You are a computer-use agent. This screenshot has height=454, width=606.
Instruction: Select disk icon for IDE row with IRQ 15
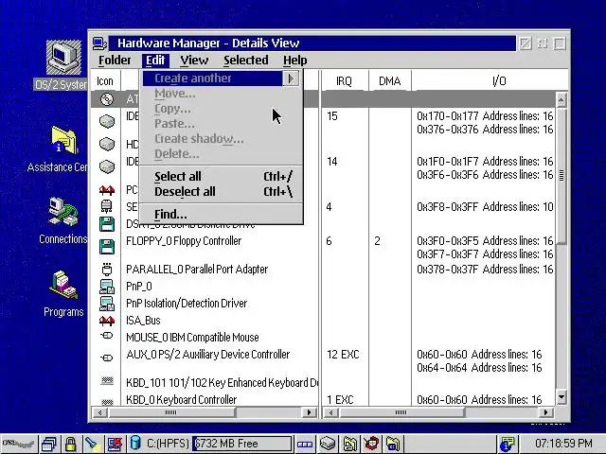click(107, 121)
